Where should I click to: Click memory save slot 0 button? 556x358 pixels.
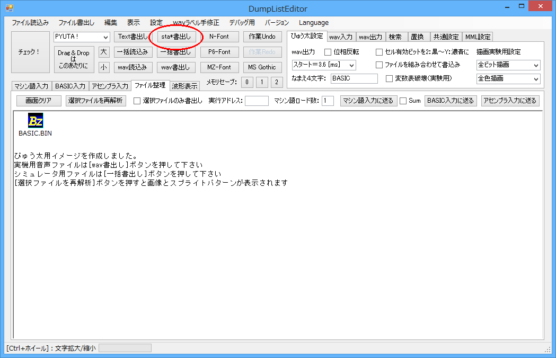(x=247, y=82)
